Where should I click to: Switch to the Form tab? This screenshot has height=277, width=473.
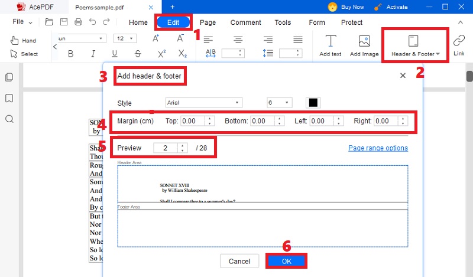[317, 22]
